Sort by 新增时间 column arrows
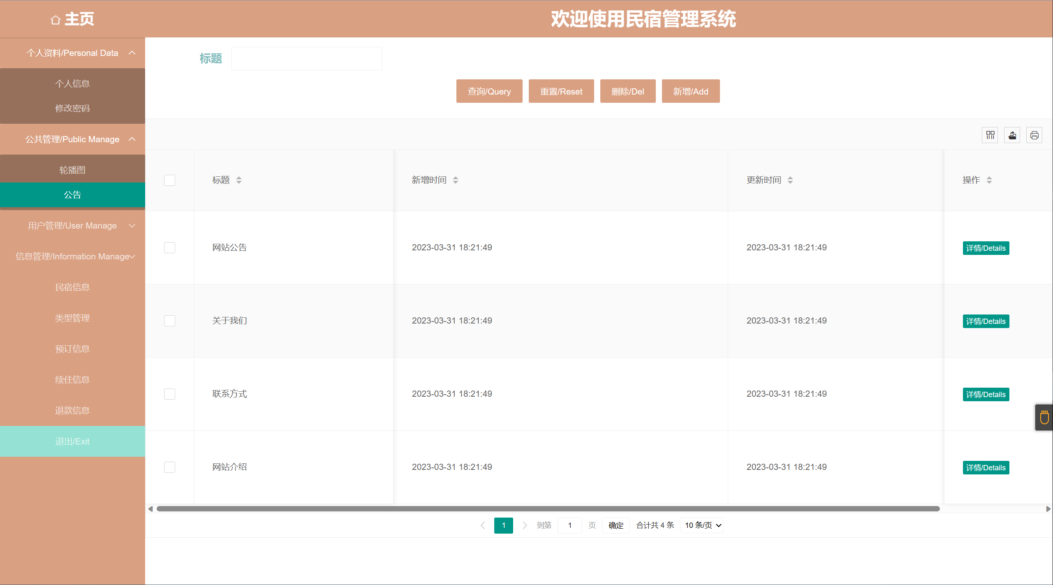1053x585 pixels. tap(456, 180)
